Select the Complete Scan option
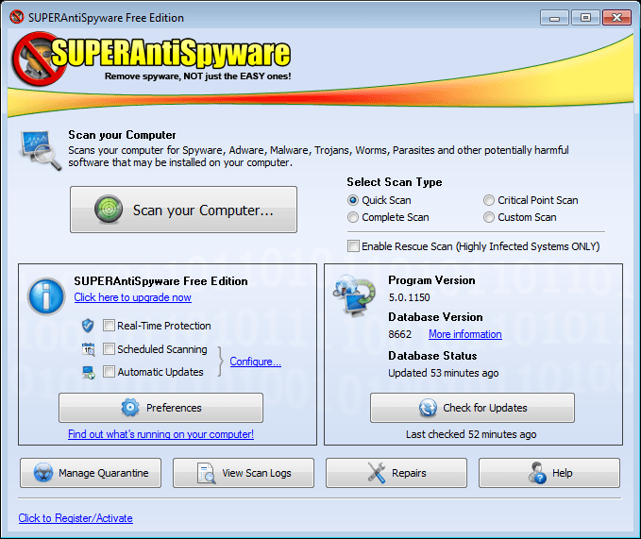This screenshot has width=641, height=539. pos(353,217)
